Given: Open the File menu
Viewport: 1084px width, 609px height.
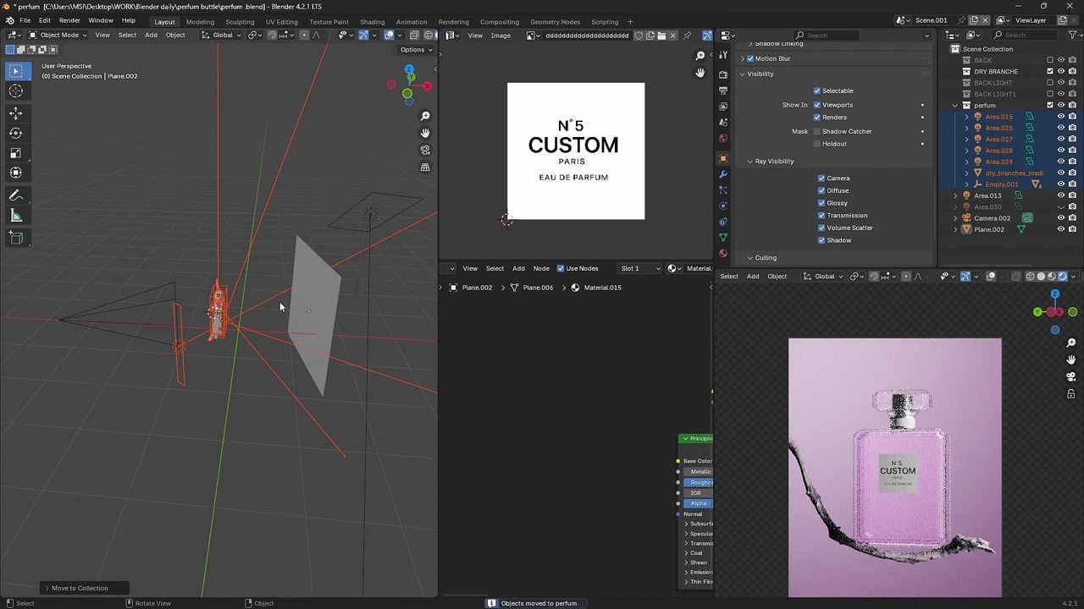Looking at the screenshot, I should tap(25, 20).
